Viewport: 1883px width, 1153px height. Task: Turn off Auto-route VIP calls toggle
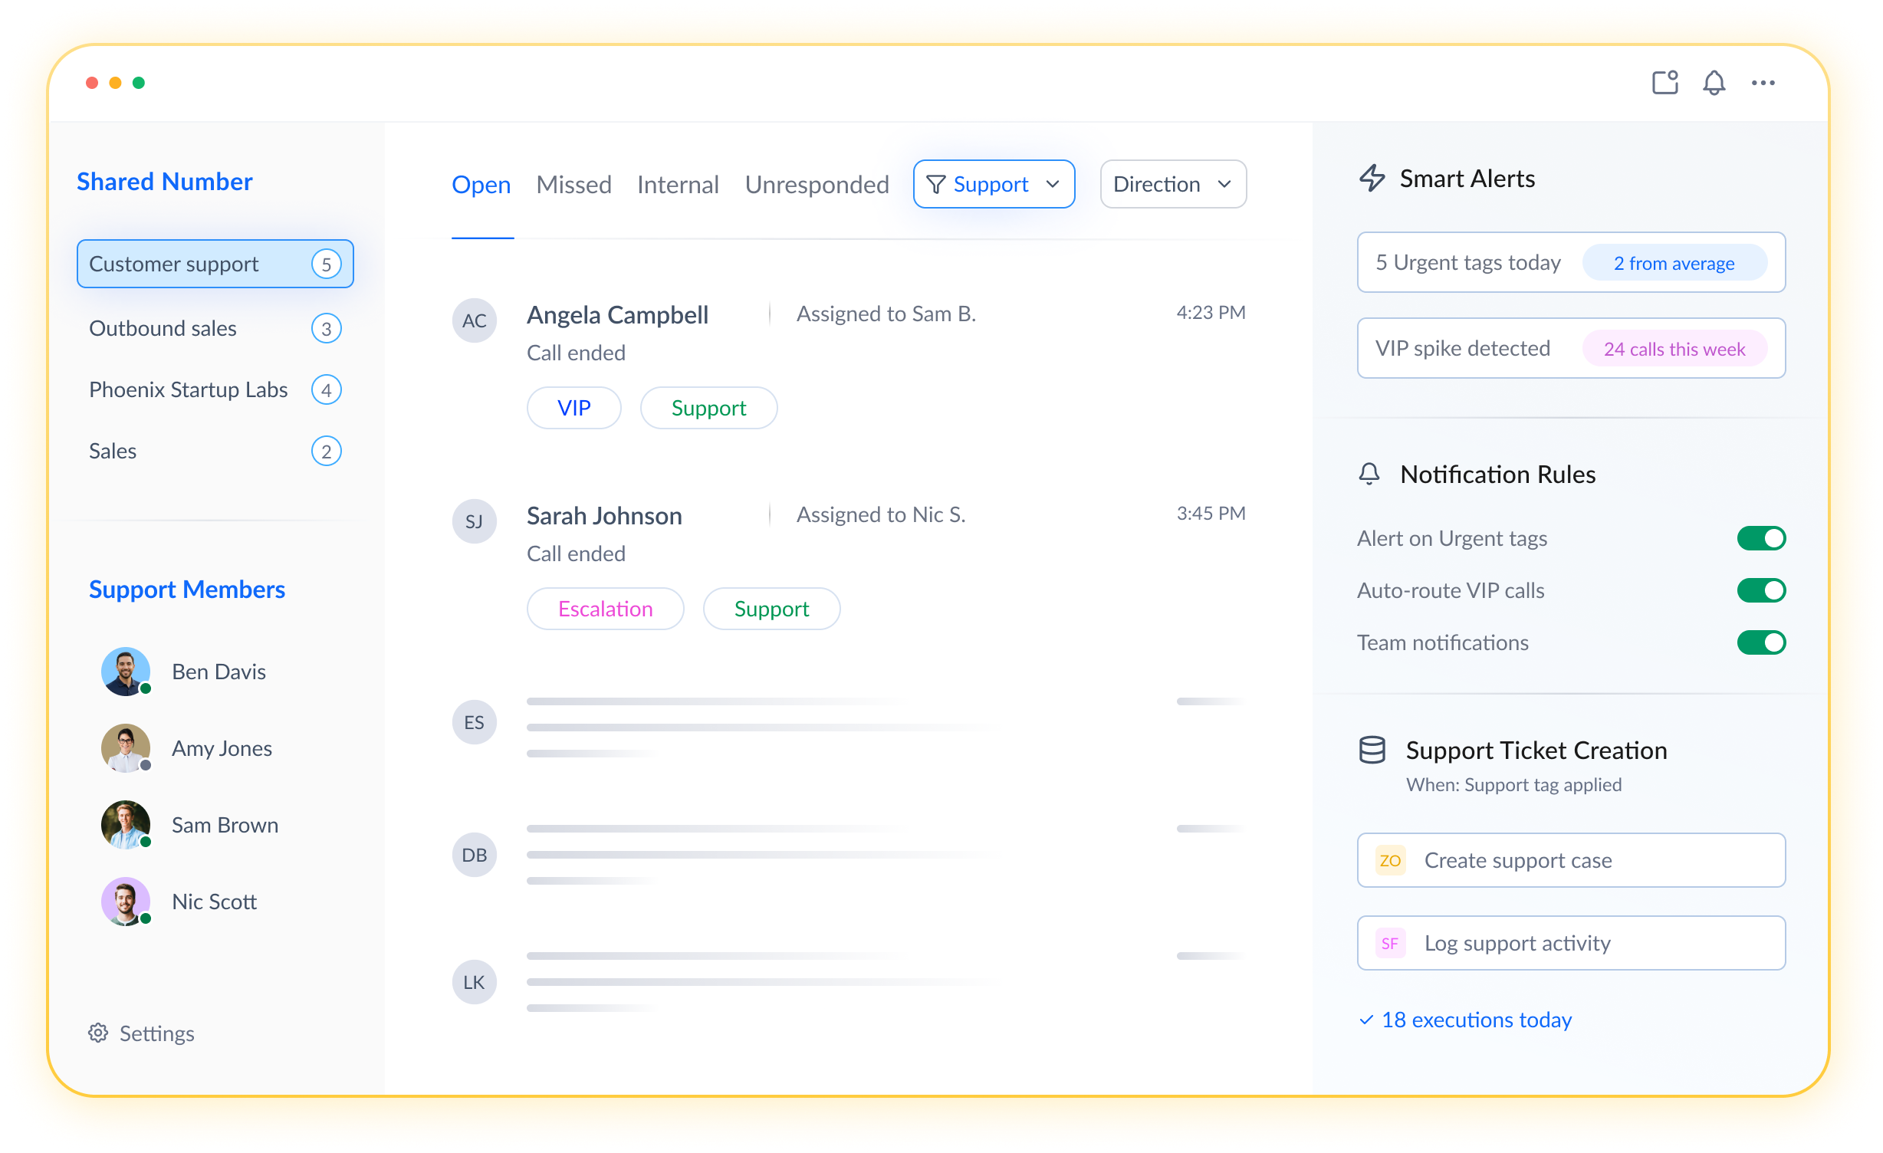(x=1761, y=590)
